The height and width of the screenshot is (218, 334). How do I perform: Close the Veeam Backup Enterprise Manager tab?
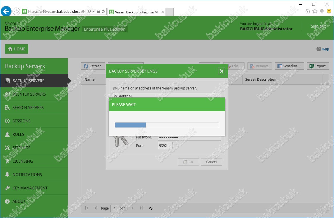pos(163,12)
